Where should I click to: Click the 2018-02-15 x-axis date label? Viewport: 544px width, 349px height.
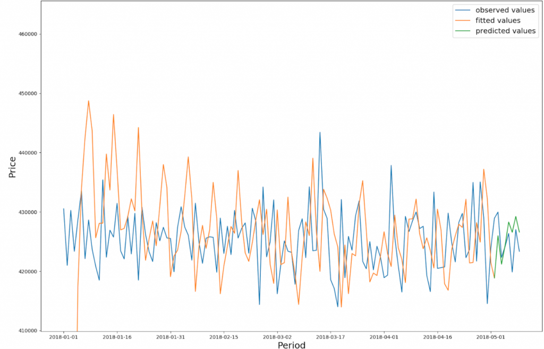pos(224,336)
